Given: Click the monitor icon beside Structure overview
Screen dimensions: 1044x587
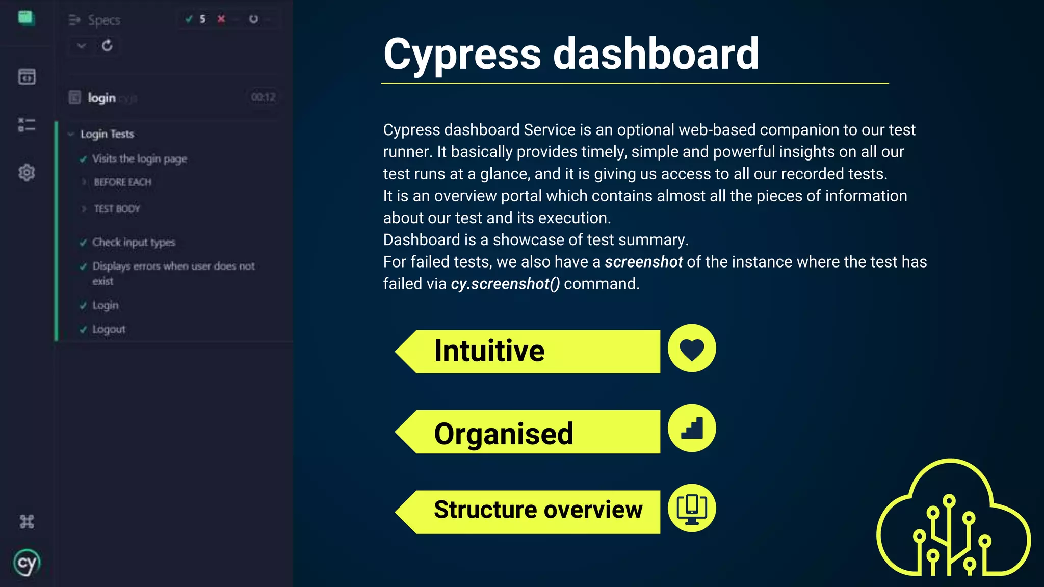Looking at the screenshot, I should (692, 509).
